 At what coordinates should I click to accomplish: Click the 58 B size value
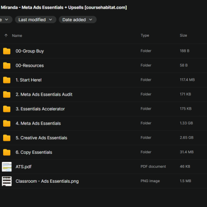click(x=184, y=65)
